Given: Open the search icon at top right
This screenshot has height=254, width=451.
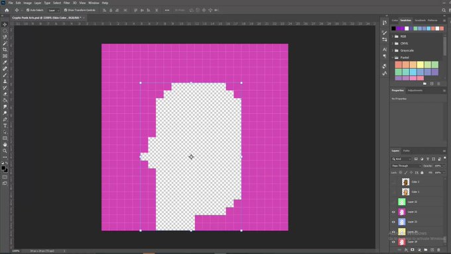Looking at the screenshot, I should (x=444, y=10).
